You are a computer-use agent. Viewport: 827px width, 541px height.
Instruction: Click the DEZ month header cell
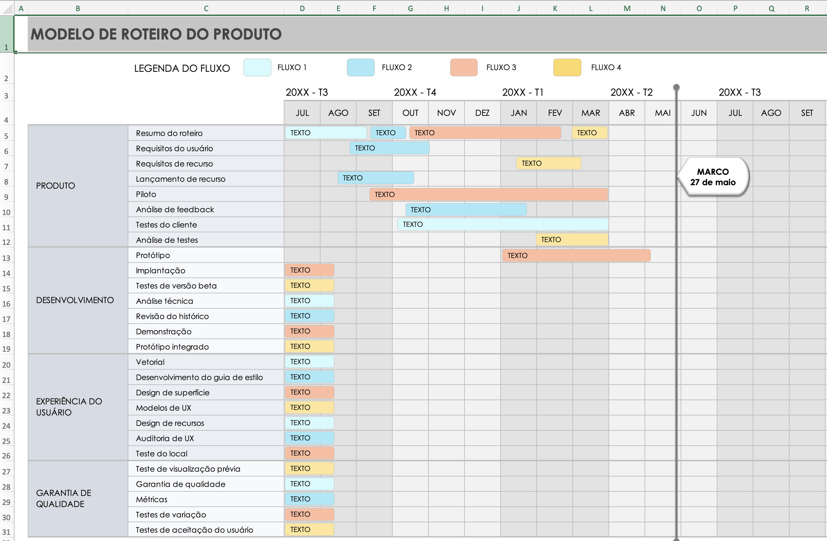point(482,113)
